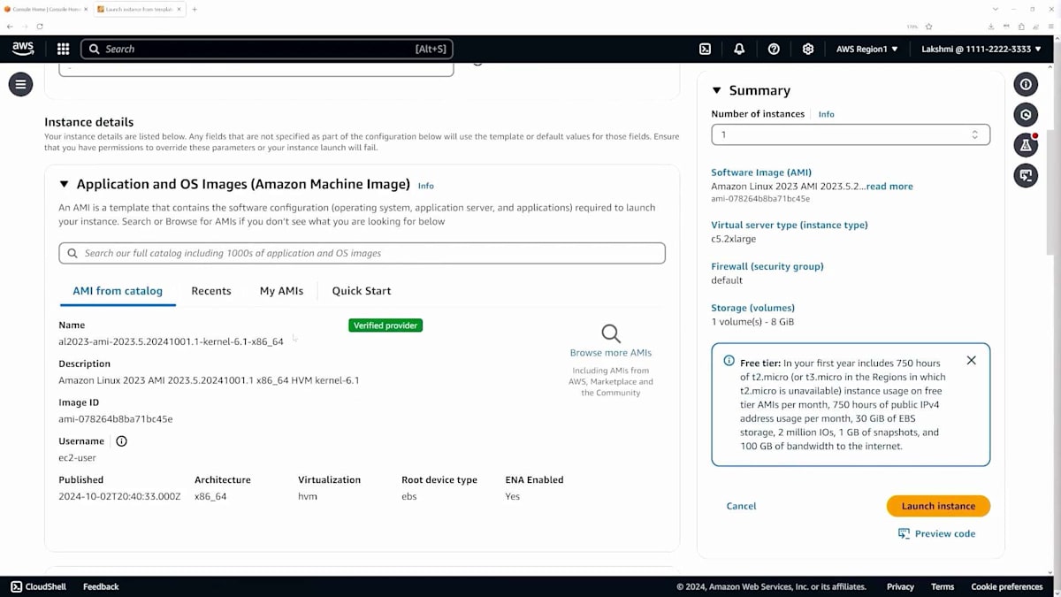
Task: Open the AWS home logo
Action: (23, 49)
